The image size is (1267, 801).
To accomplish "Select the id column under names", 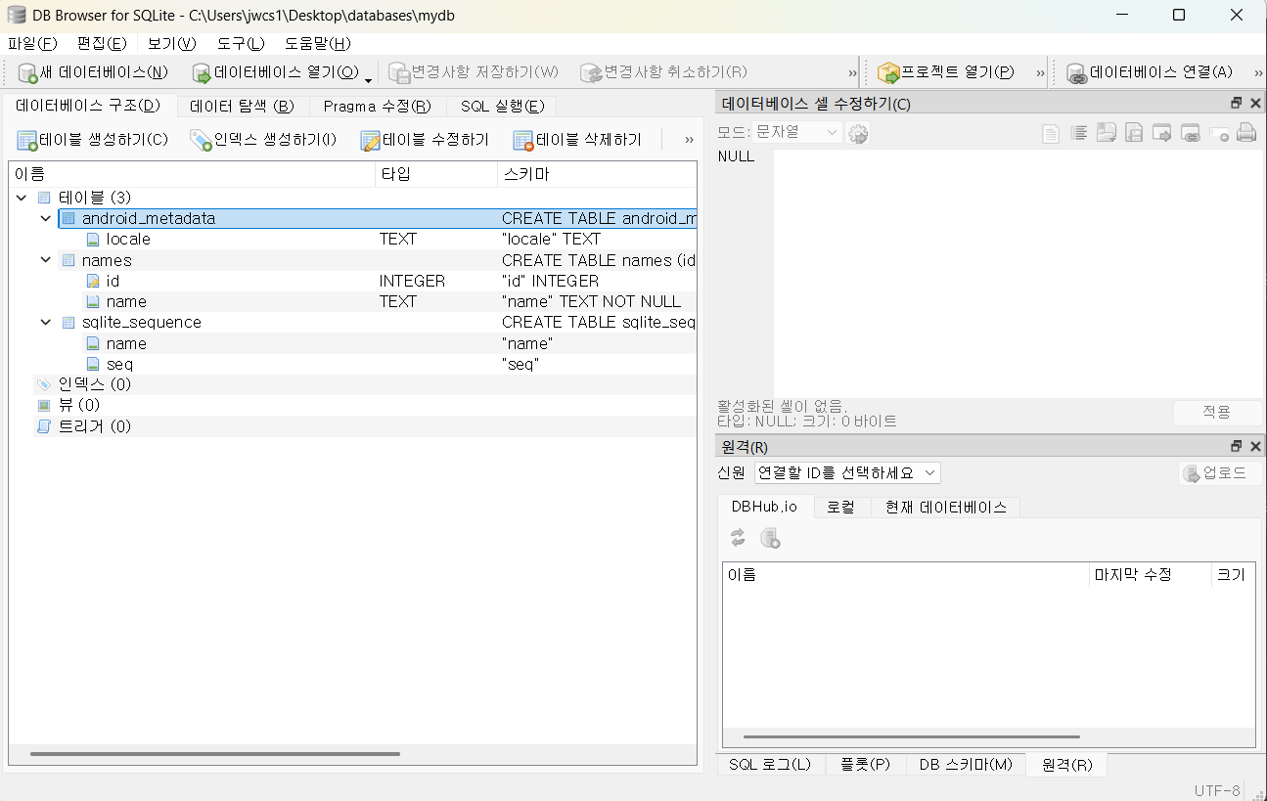I will [x=352, y=281].
